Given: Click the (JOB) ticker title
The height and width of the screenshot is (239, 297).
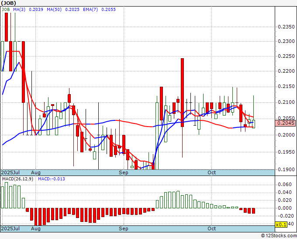Looking at the screenshot, I should (9, 3).
